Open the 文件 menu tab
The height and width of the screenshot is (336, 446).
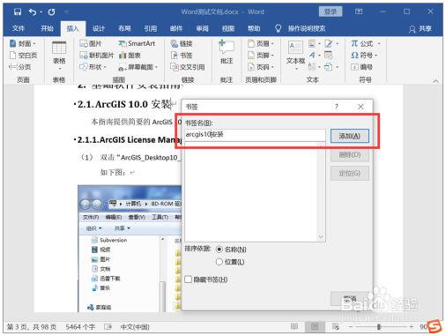19,28
